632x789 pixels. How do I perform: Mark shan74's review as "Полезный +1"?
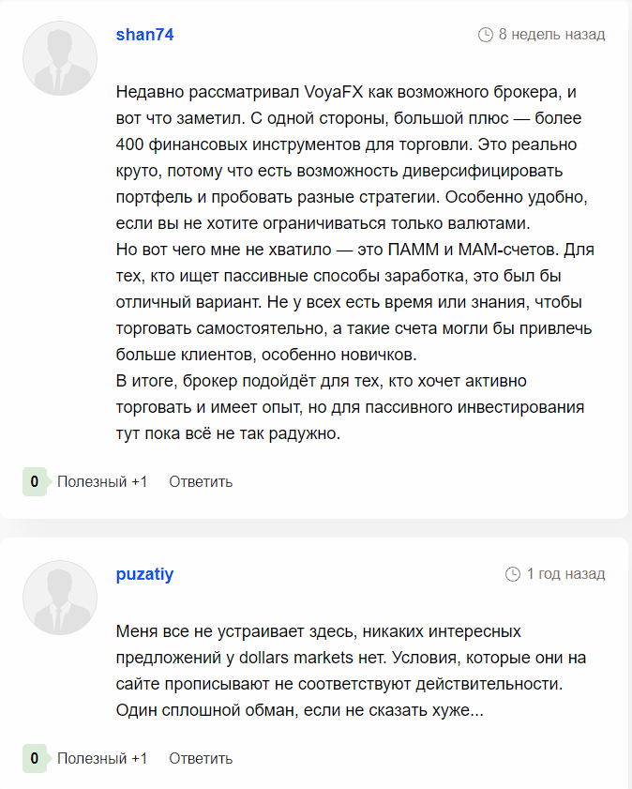click(102, 482)
